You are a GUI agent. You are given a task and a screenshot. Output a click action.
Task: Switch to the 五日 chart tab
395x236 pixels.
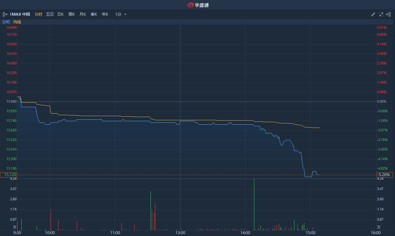coord(50,14)
